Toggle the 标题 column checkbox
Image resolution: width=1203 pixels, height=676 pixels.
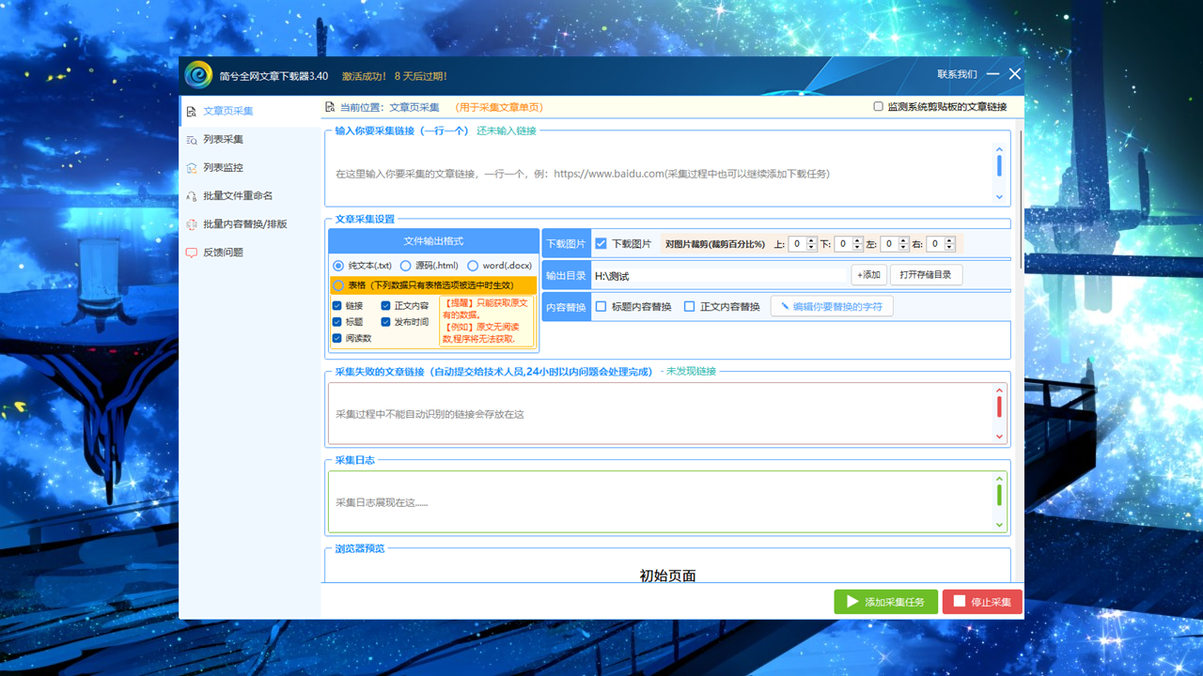click(337, 322)
